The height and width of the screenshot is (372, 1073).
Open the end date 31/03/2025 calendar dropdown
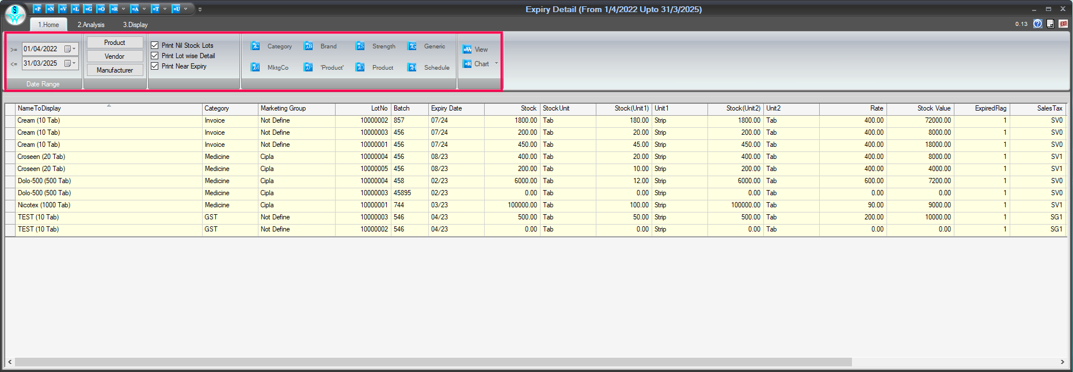click(70, 63)
